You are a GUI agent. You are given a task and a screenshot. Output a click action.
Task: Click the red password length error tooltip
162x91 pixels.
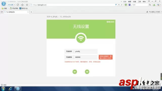106,57
